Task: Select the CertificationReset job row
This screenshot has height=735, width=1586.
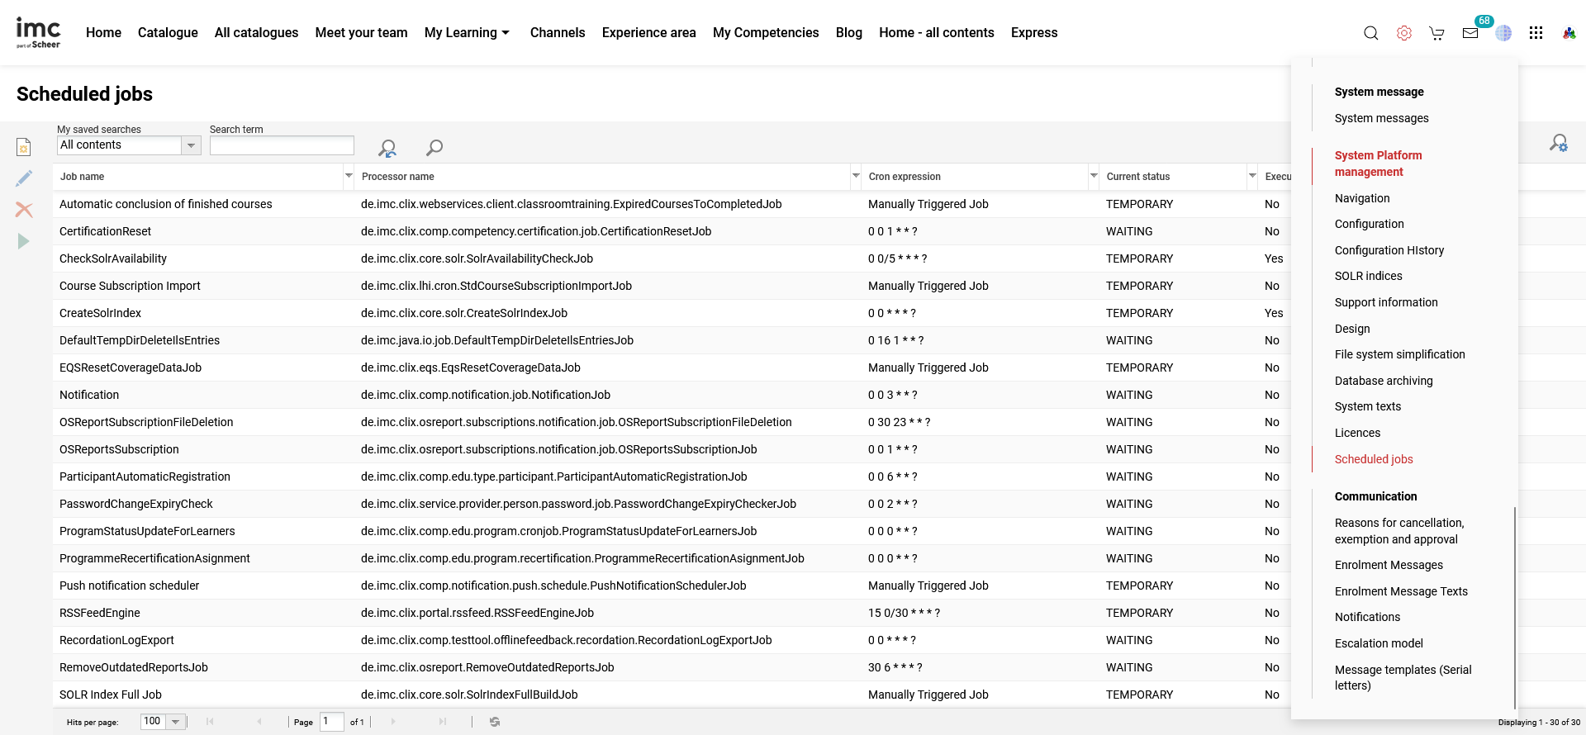Action: click(x=106, y=231)
